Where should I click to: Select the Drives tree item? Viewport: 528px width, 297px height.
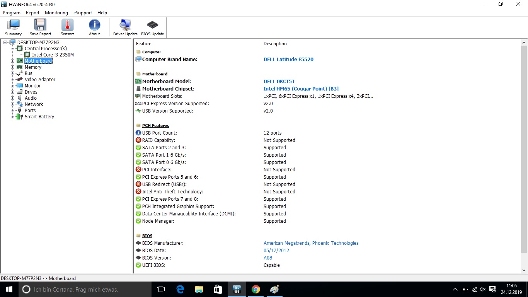click(31, 92)
